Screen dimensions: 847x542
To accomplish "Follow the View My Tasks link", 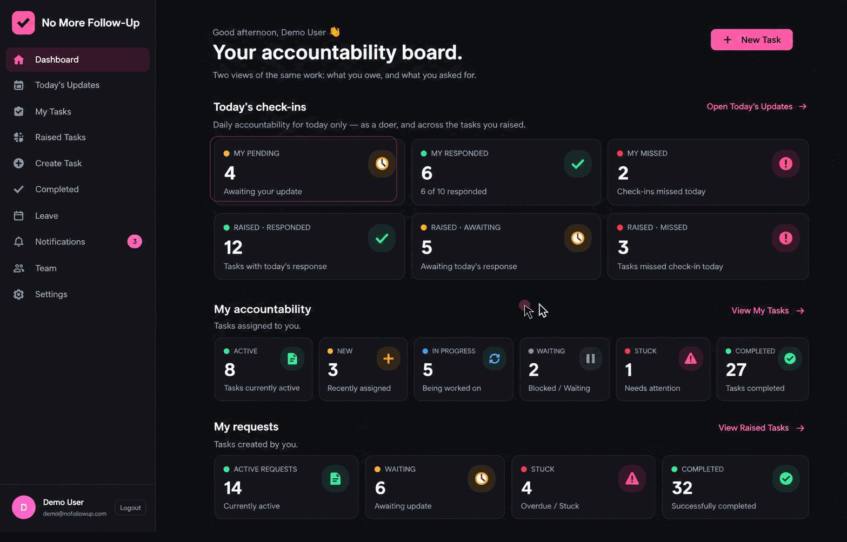I will pyautogui.click(x=768, y=311).
